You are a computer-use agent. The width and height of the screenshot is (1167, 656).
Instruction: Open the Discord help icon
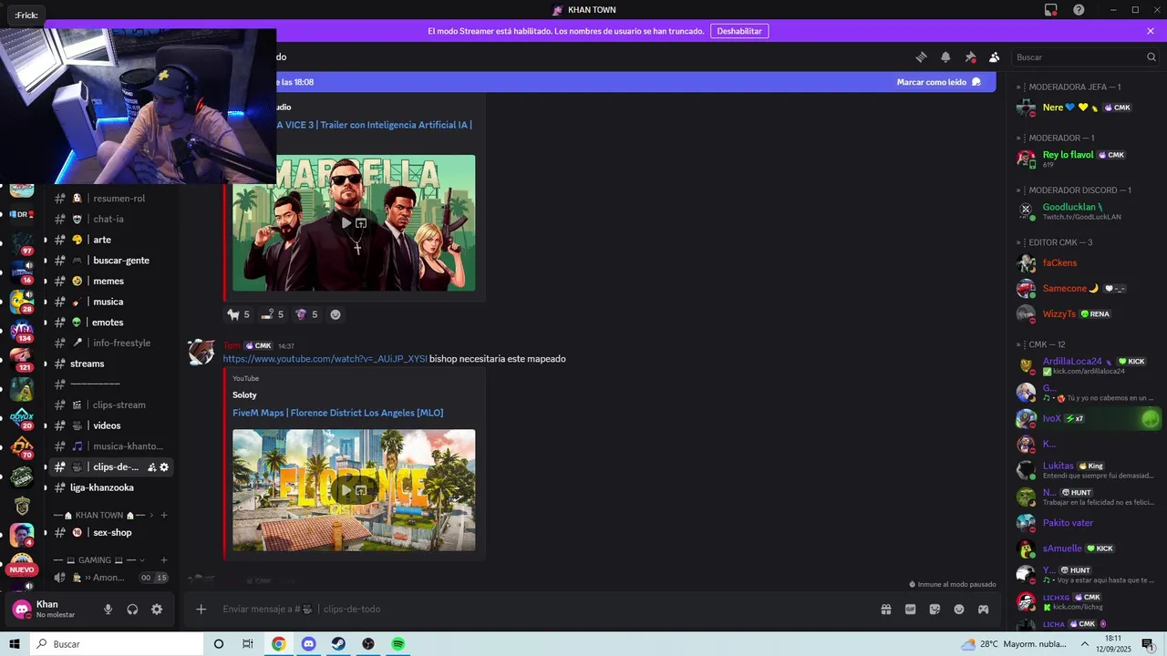[1079, 10]
